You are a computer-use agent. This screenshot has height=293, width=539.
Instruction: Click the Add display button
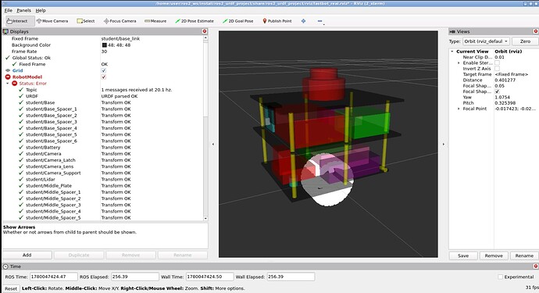tap(27, 255)
